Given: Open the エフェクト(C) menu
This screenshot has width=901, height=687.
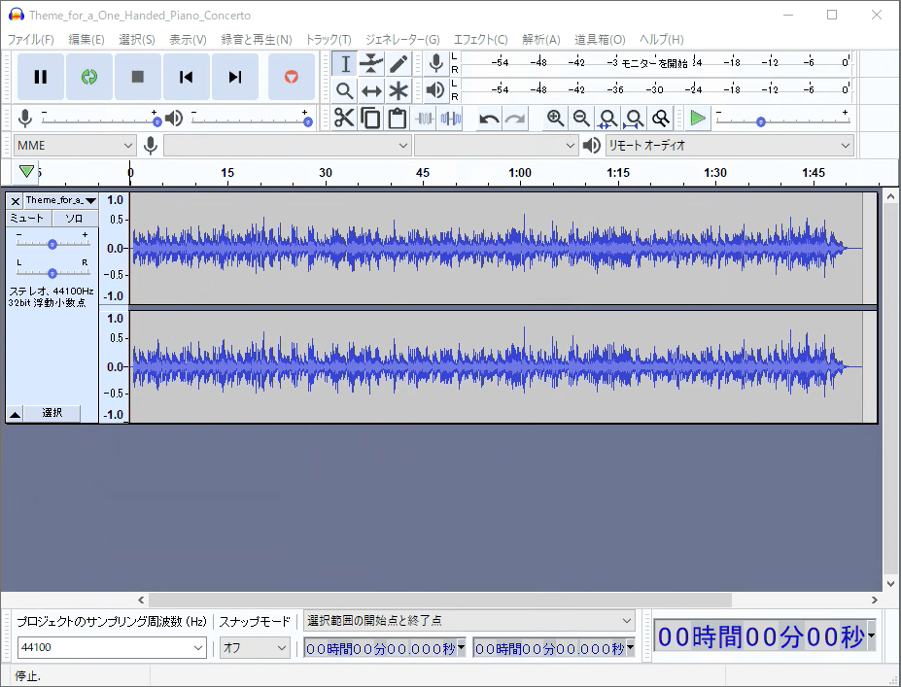Looking at the screenshot, I should click(480, 40).
